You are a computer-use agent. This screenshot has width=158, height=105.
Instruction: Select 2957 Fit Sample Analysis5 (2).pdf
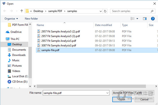click(61, 32)
